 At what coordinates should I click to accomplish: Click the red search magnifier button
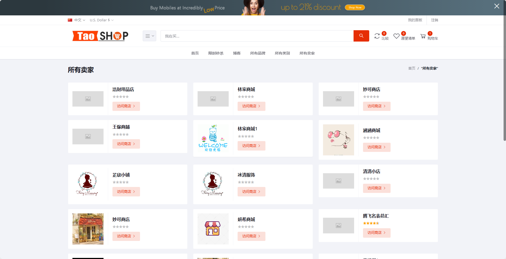point(361,36)
